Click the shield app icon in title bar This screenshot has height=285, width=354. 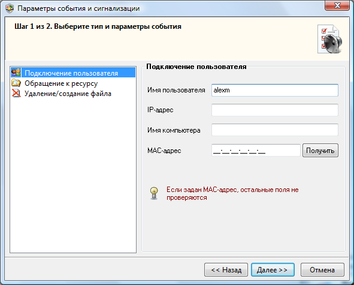pos(10,8)
